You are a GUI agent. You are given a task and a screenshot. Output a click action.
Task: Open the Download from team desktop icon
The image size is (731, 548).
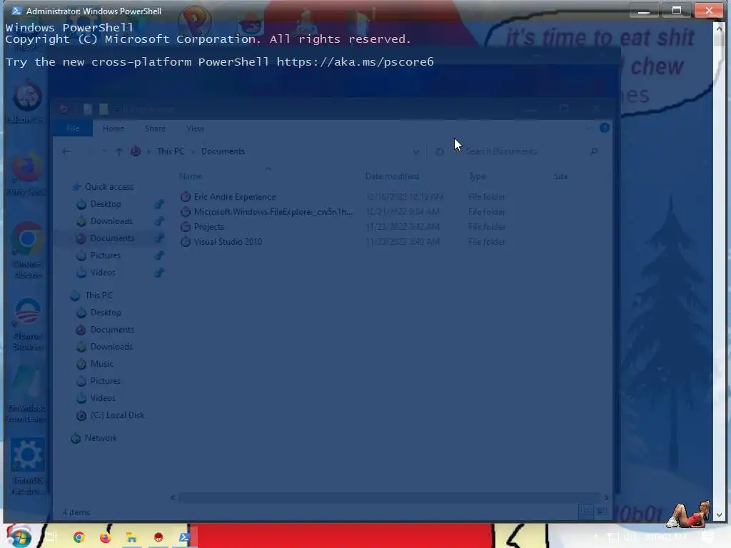click(27, 383)
